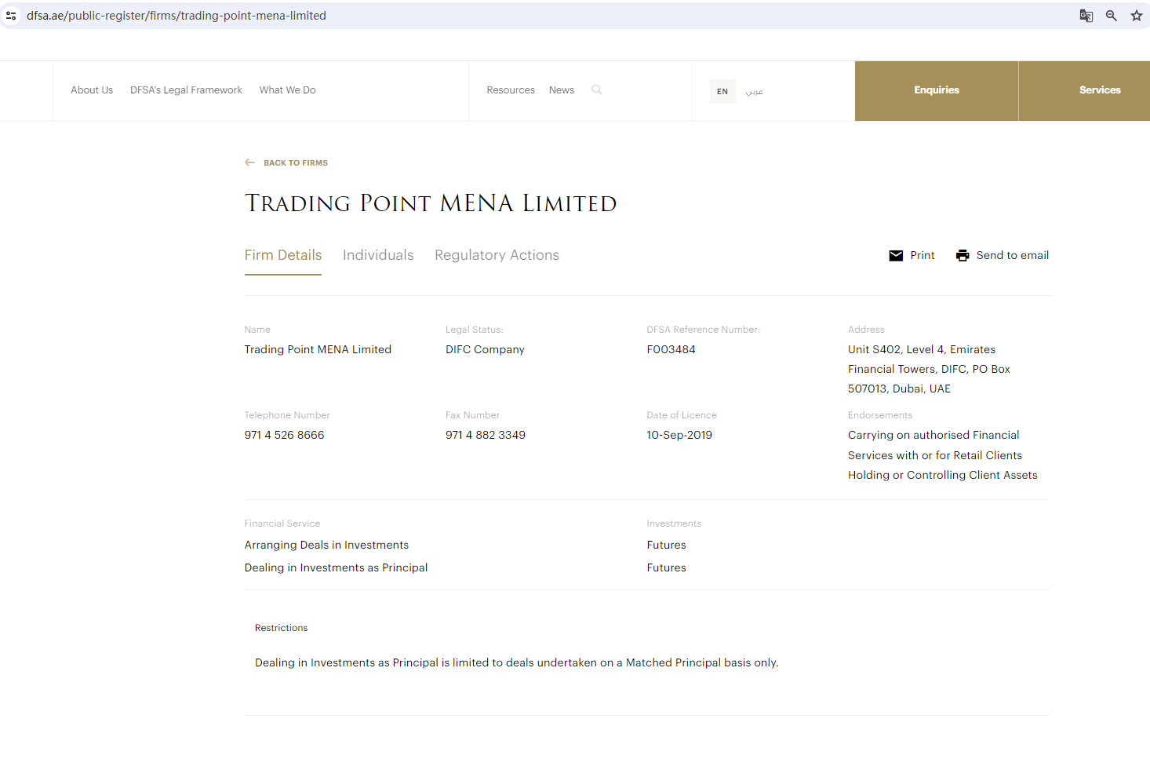Click the search magnifier icon in navigation
Screen dimensions: 1150x770
[x=597, y=90]
